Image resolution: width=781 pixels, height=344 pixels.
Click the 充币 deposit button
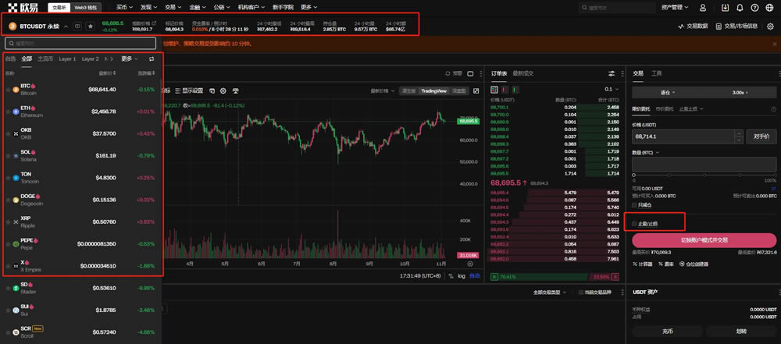pos(669,331)
